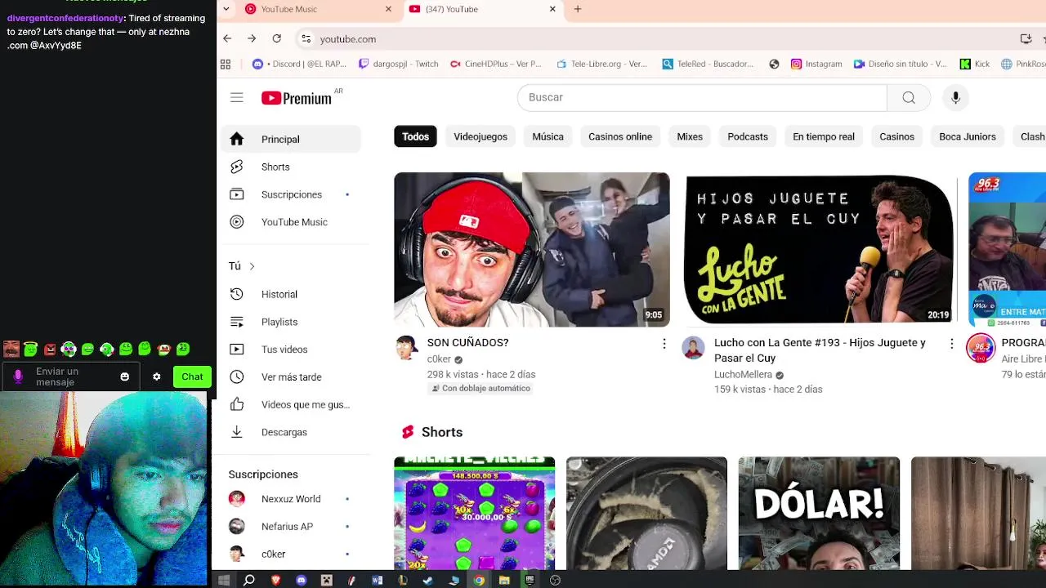Image resolution: width=1046 pixels, height=588 pixels.
Task: Go to Principal in sidebar
Action: tap(291, 139)
